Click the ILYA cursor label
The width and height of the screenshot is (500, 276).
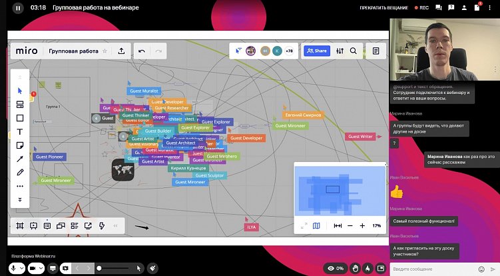[251, 227]
